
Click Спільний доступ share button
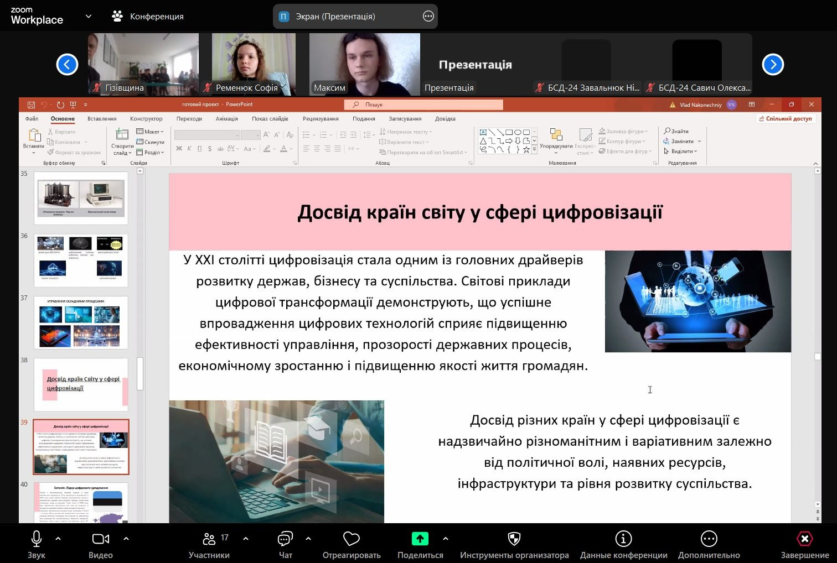tap(786, 118)
